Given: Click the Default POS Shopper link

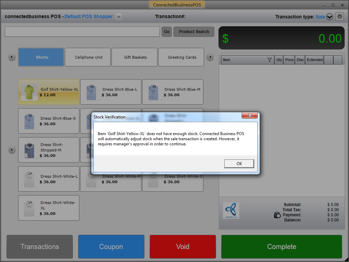Looking at the screenshot, I should (89, 16).
